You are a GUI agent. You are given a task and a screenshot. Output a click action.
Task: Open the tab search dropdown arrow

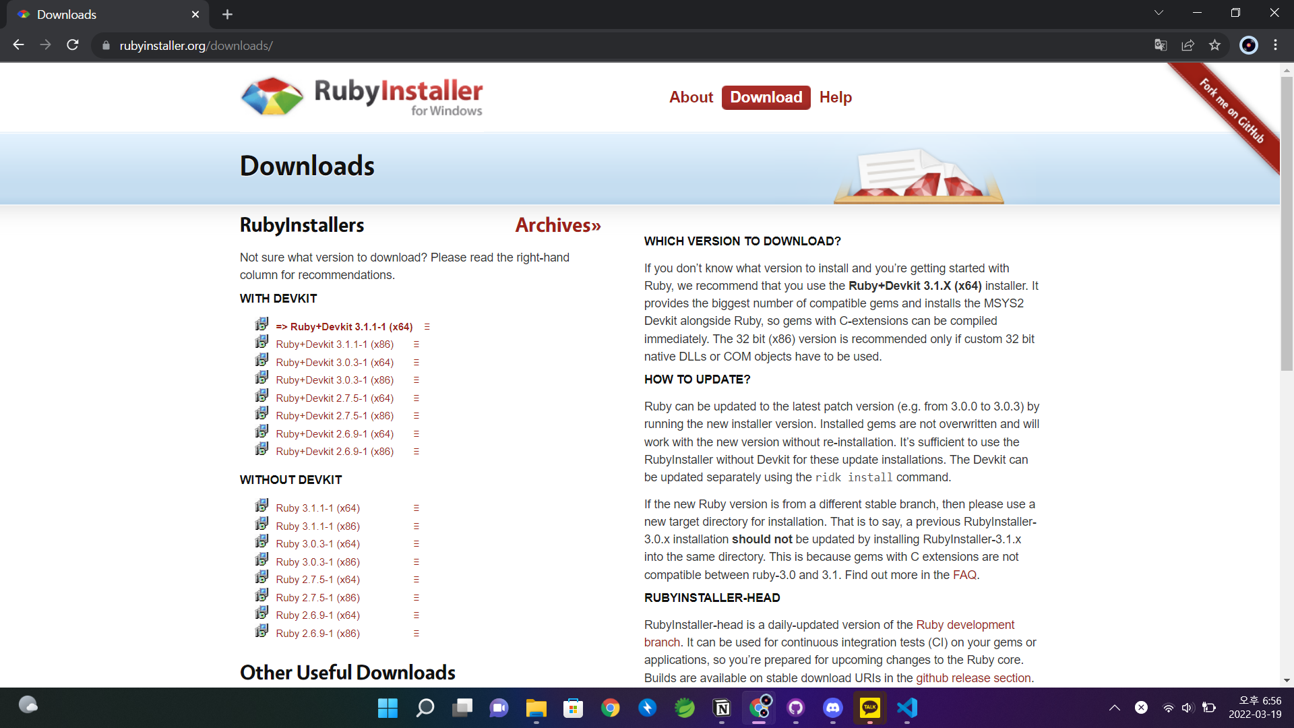click(1159, 13)
